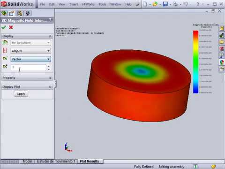Click the 3D disc model's blue center
This screenshot has width=225, height=169.
coord(141,71)
